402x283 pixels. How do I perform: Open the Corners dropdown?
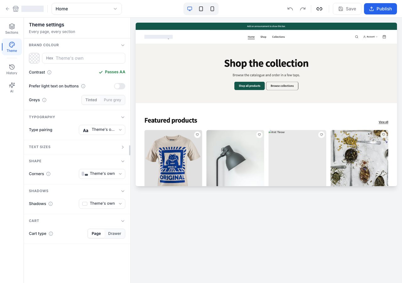(102, 174)
